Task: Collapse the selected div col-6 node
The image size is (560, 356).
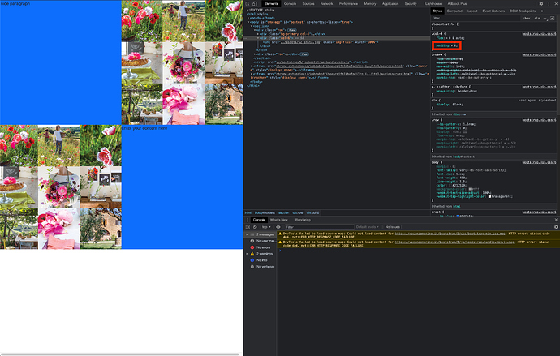Action: [258, 38]
